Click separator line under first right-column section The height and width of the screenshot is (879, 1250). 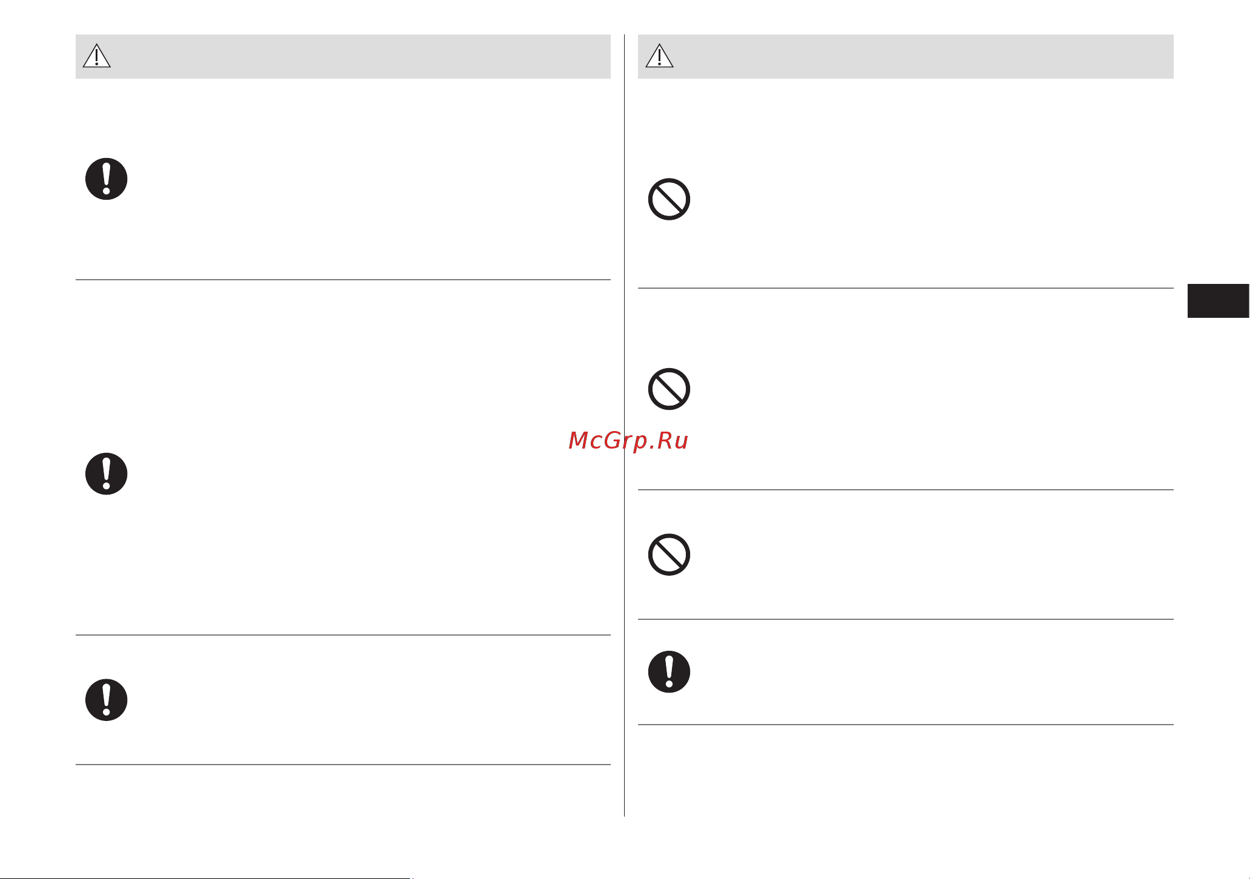pyautogui.click(x=906, y=288)
